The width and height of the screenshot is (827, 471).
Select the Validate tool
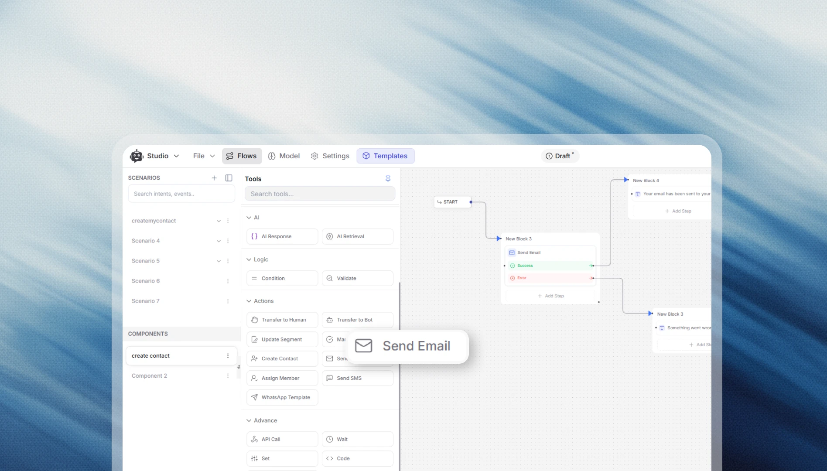pos(357,278)
